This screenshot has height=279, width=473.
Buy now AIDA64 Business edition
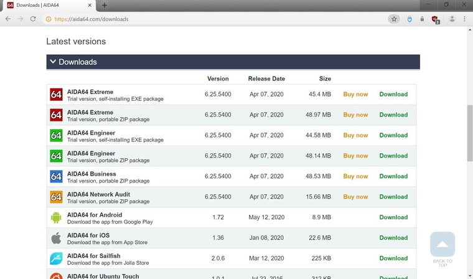pyautogui.click(x=355, y=176)
